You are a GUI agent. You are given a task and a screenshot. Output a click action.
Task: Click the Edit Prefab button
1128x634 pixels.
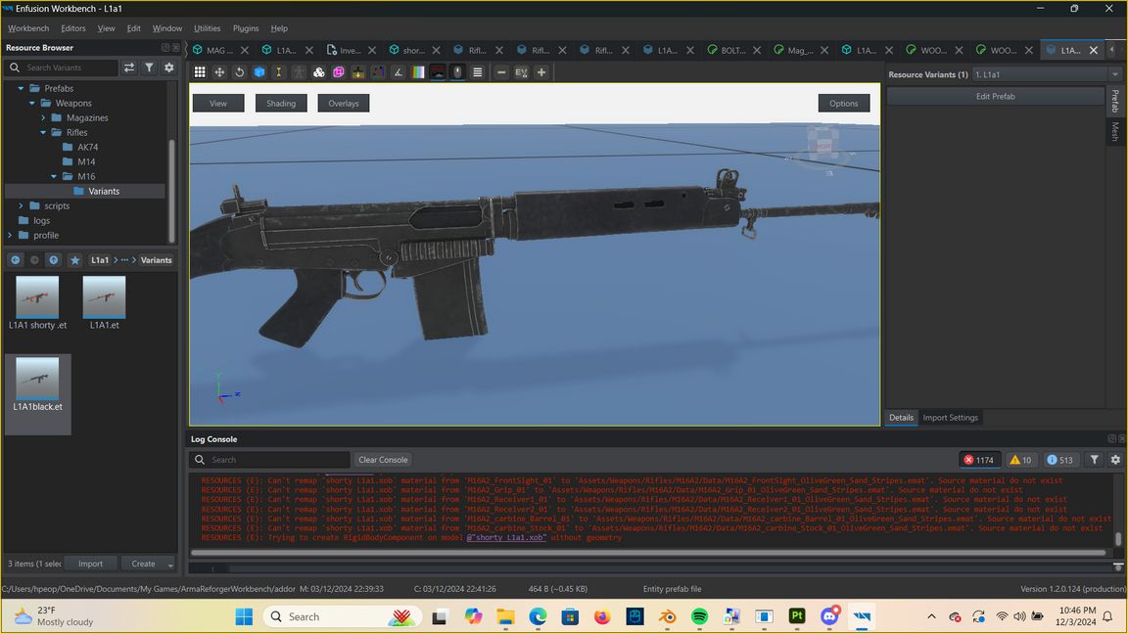[x=995, y=96]
